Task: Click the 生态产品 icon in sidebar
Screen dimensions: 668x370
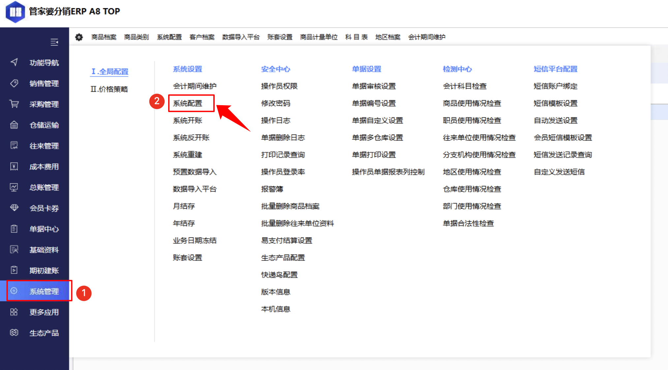Action: tap(14, 332)
